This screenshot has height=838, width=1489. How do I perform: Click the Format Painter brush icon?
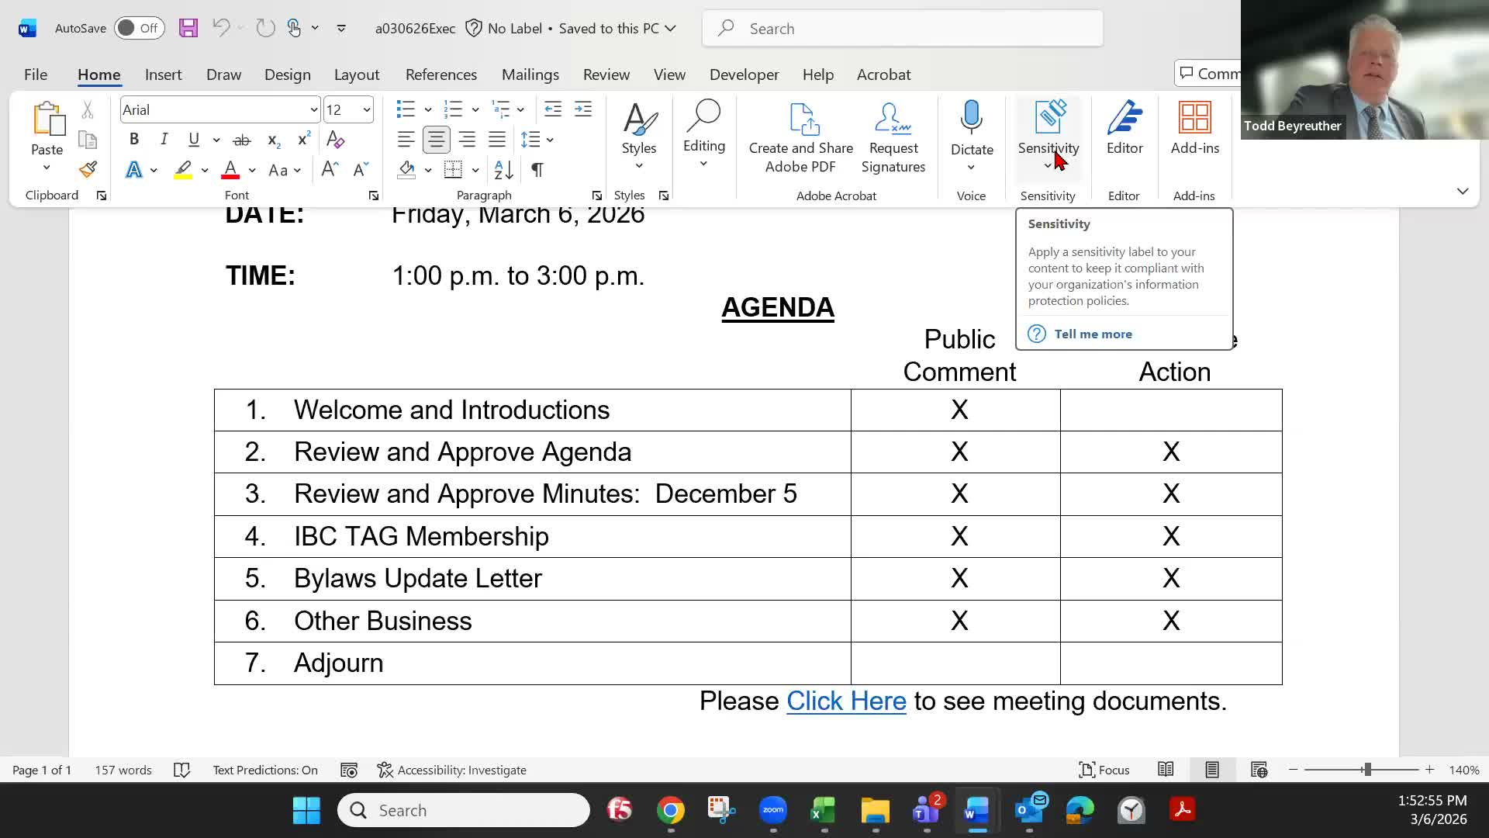88,169
